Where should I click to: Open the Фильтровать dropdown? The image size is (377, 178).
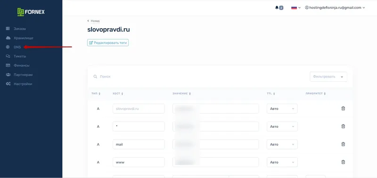328,77
